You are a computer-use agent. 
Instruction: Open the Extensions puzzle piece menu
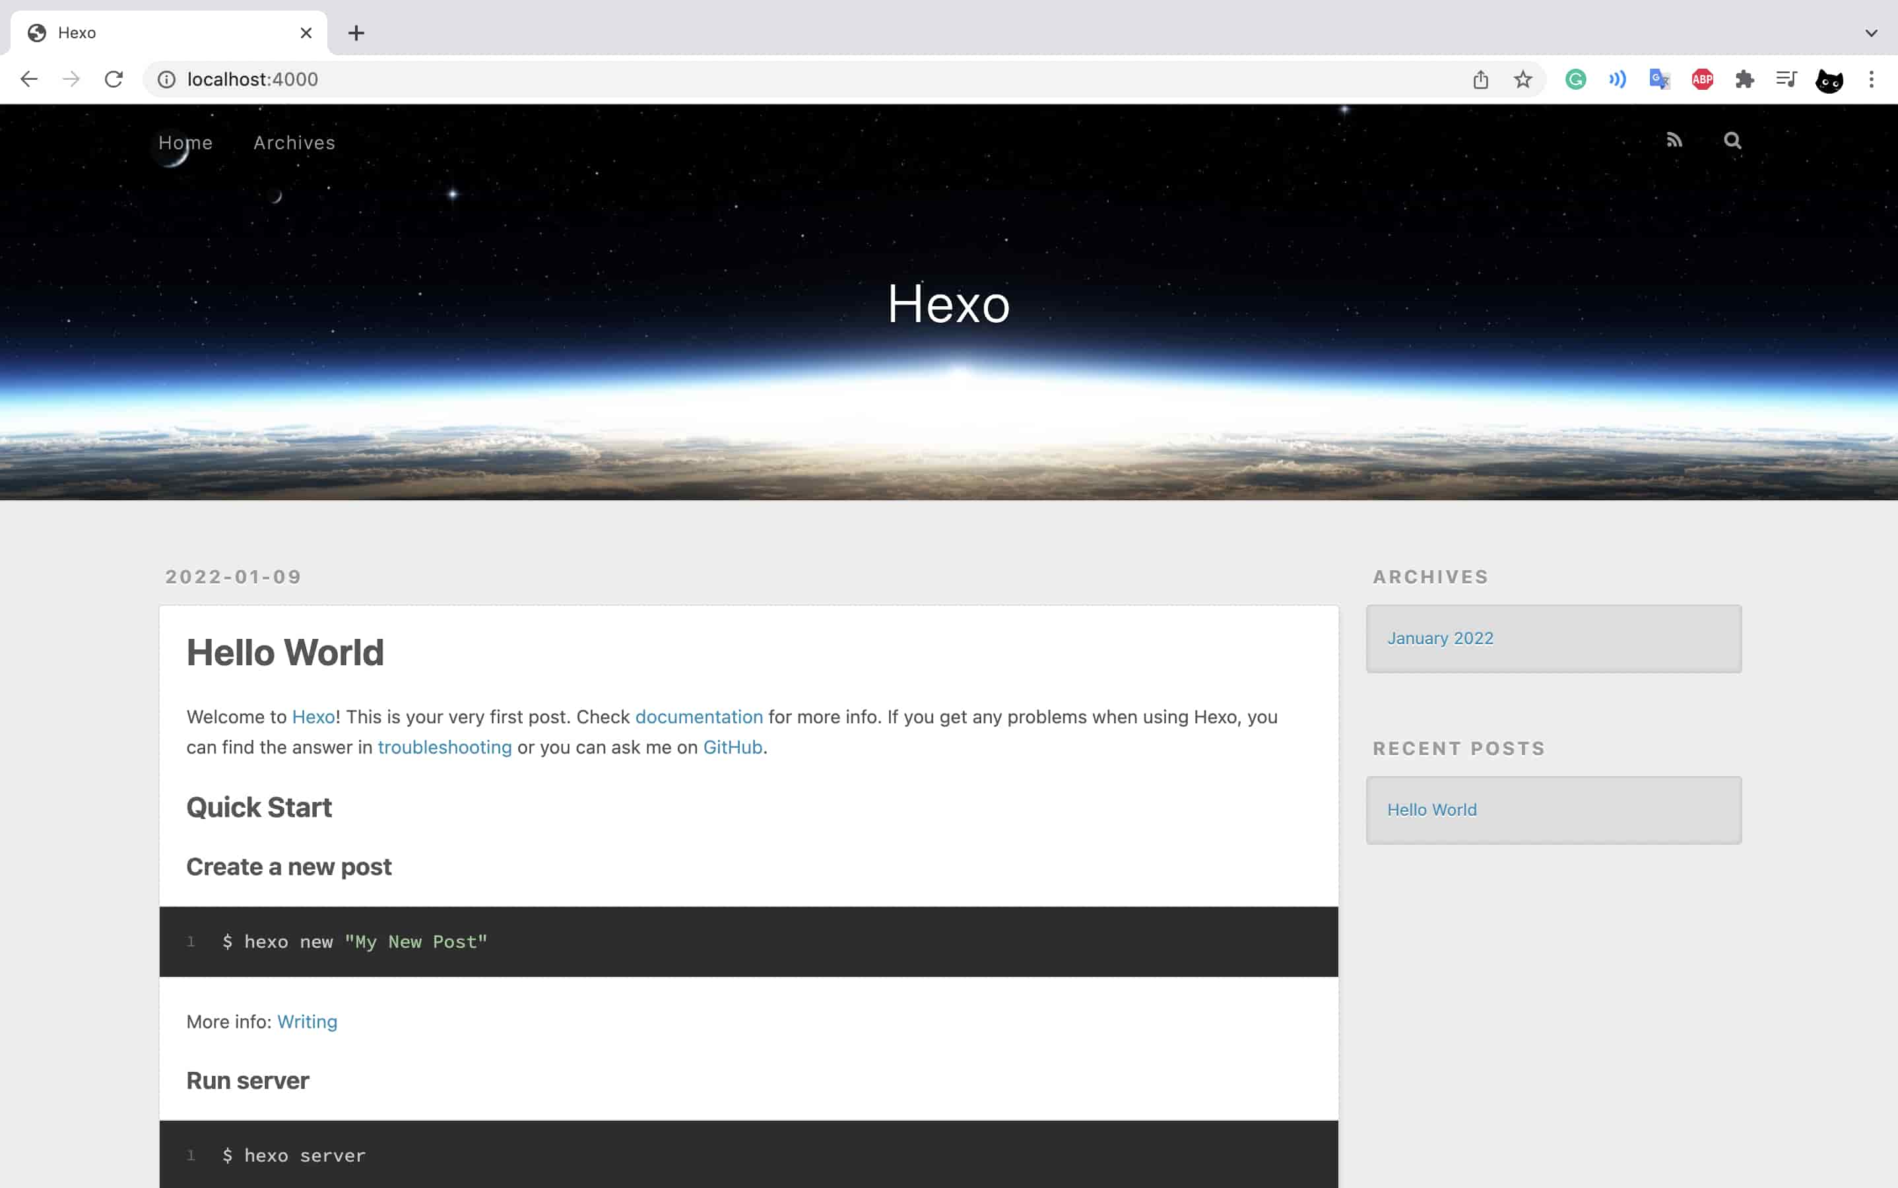pos(1744,79)
